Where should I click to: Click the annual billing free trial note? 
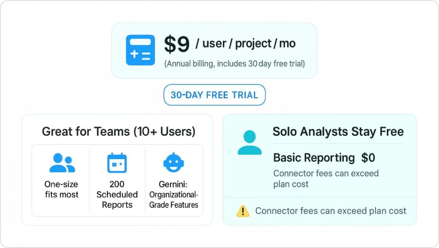pyautogui.click(x=235, y=64)
